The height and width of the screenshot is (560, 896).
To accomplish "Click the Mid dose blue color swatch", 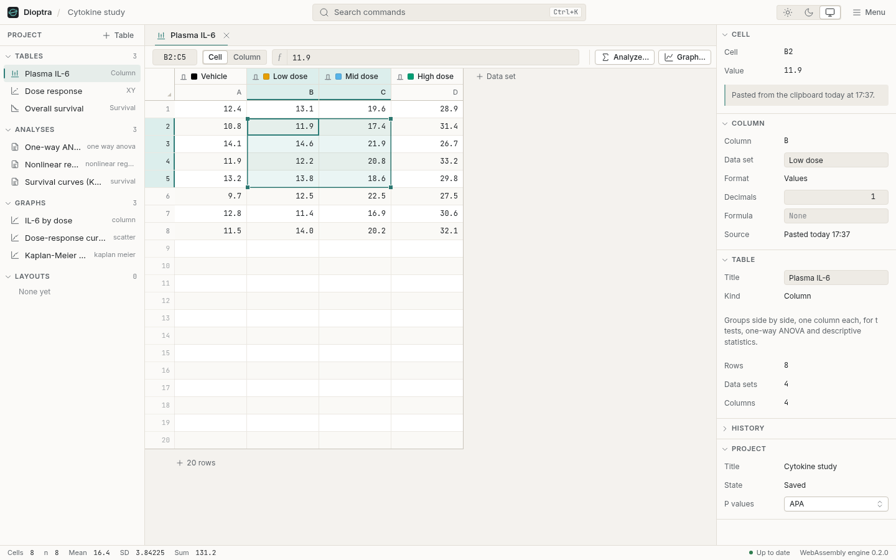I will pyautogui.click(x=338, y=77).
